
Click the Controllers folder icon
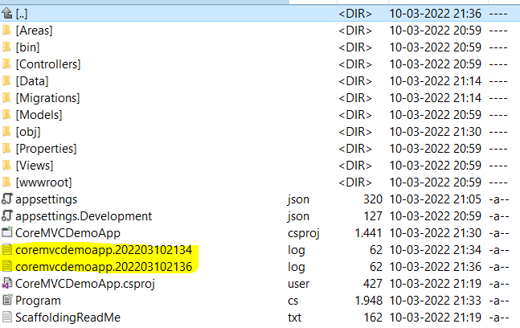(6, 64)
